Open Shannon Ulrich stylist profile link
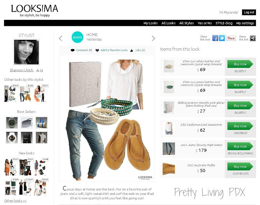260x205 pixels. click(x=22, y=70)
